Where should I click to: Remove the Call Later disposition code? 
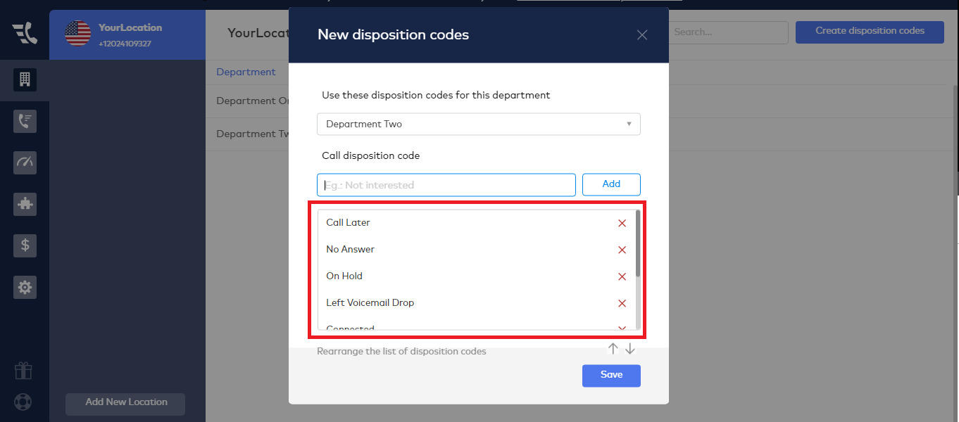[x=622, y=223]
